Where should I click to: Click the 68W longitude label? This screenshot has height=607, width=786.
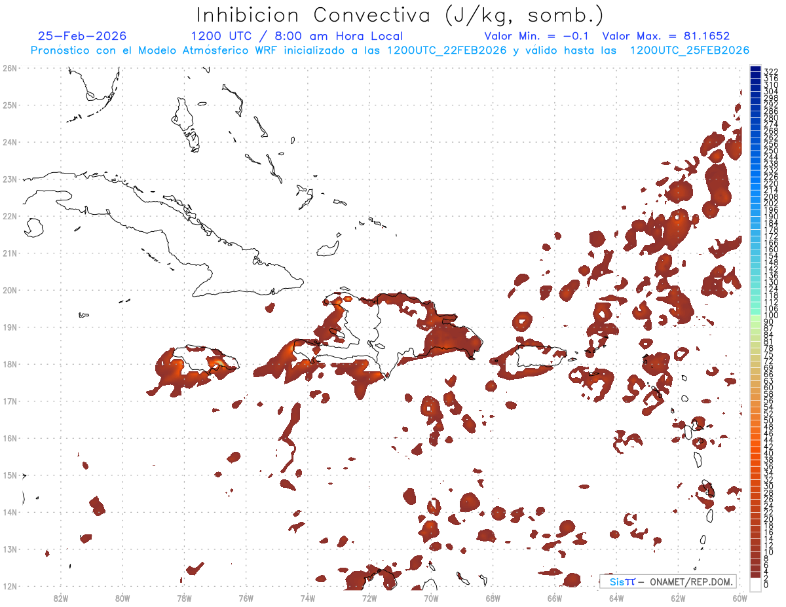point(493,598)
